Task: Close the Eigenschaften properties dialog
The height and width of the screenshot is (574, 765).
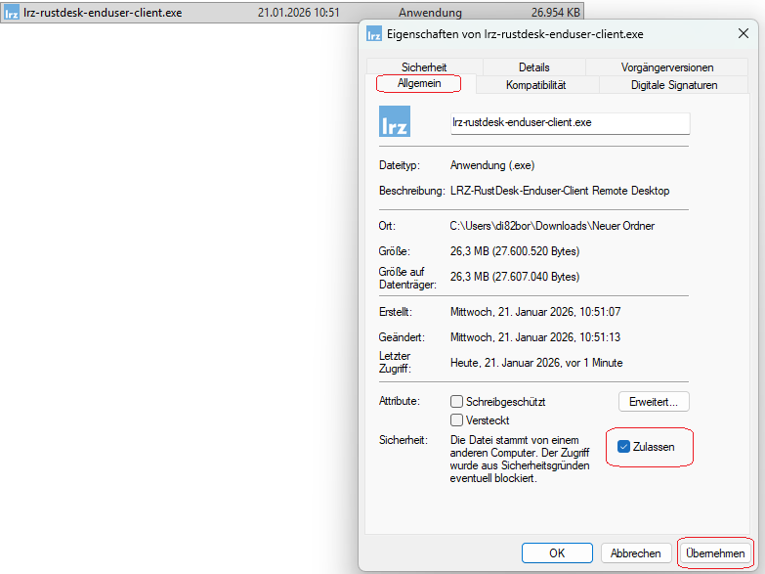Action: [744, 34]
